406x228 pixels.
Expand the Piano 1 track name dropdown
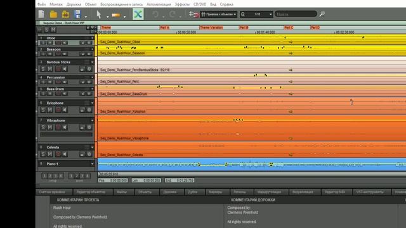tap(92, 164)
